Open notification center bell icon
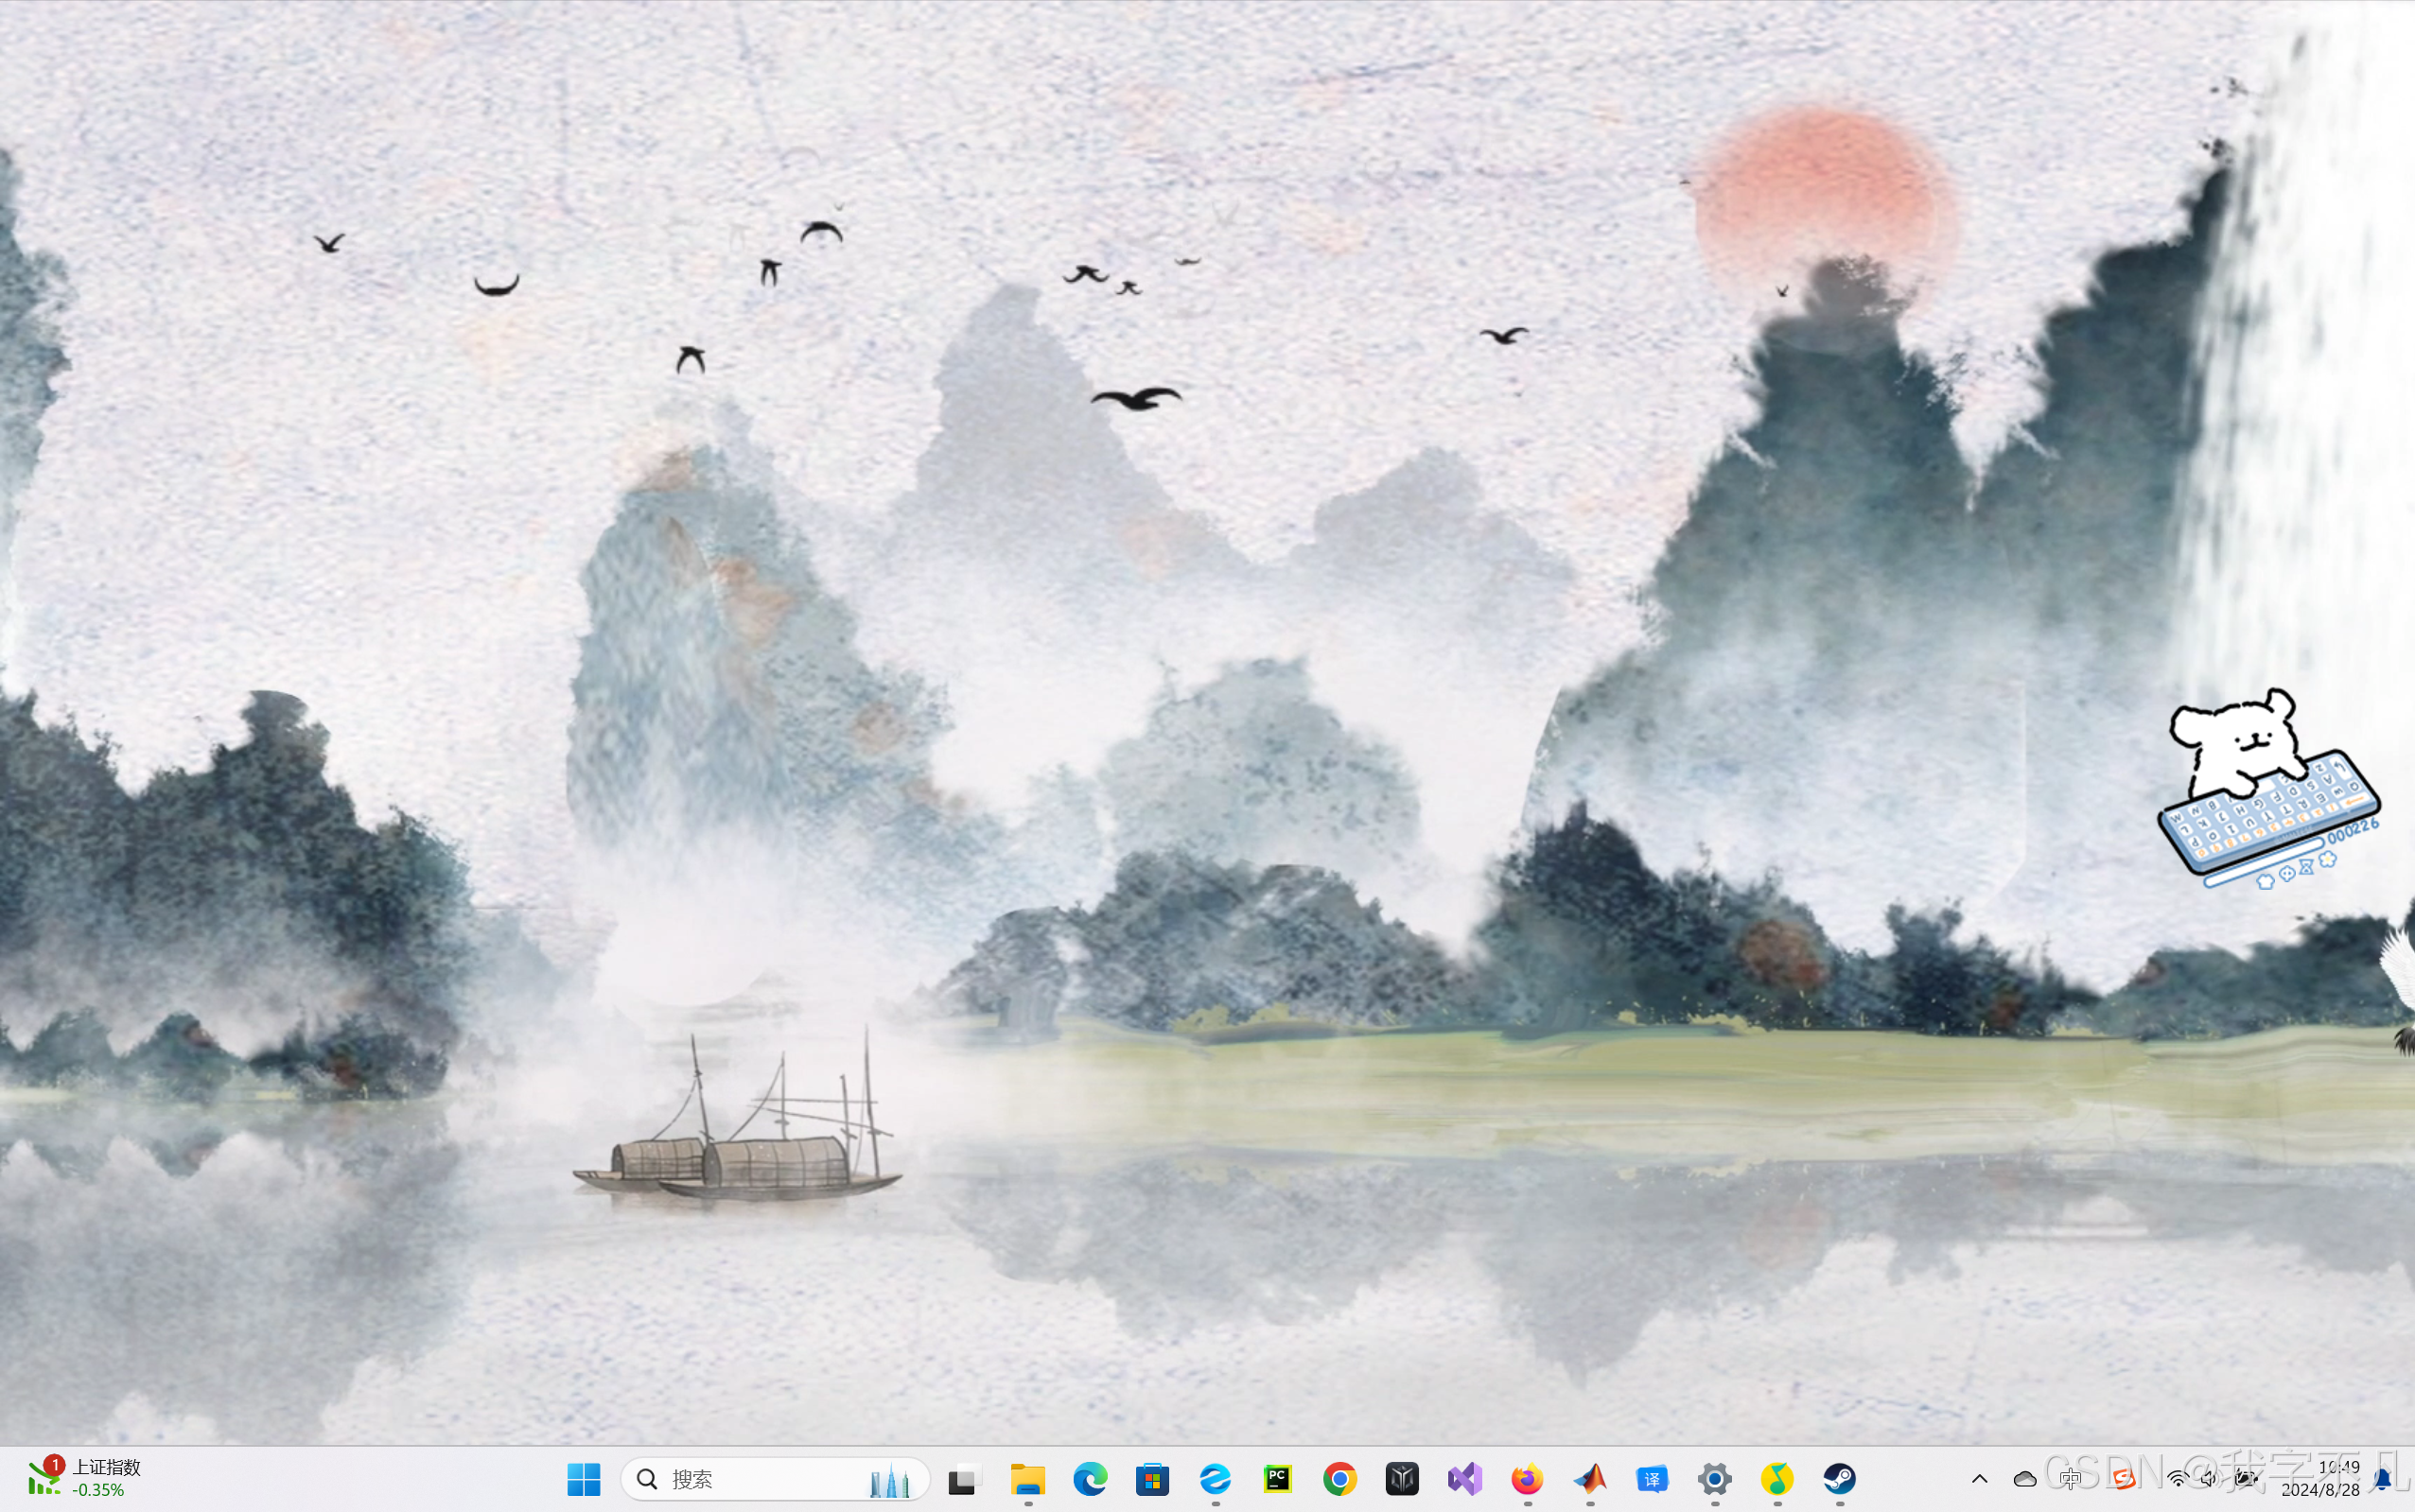2415x1512 pixels. (2383, 1479)
